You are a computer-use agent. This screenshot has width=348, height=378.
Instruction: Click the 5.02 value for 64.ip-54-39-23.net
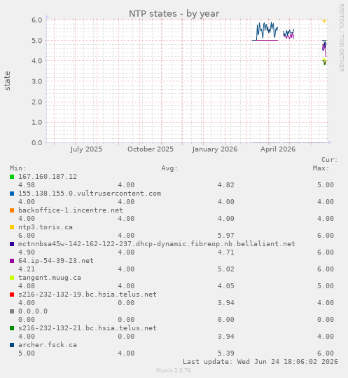(x=226, y=269)
